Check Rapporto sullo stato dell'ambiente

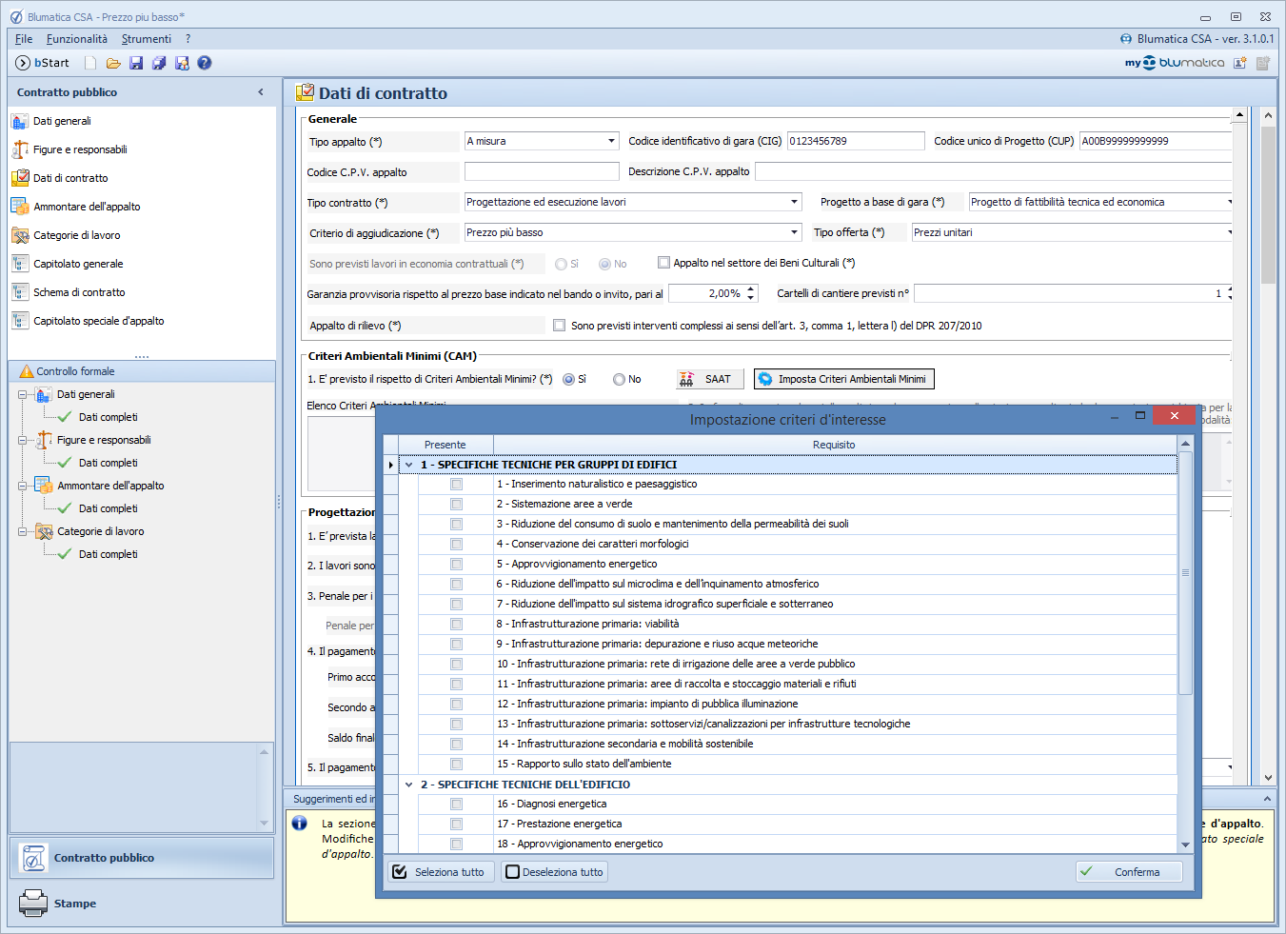456,765
